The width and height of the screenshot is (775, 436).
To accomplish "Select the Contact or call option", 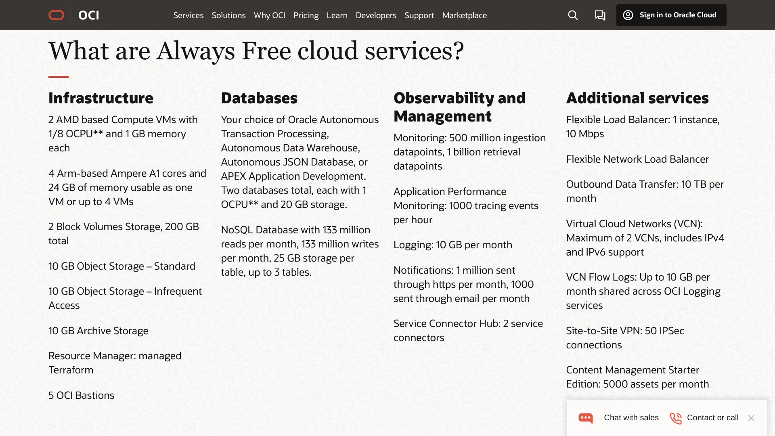I will pyautogui.click(x=712, y=418).
